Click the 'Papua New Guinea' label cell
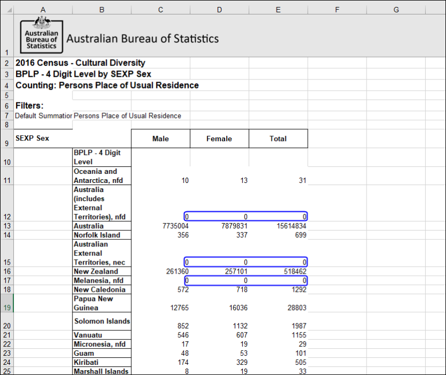Image resolution: width=446 pixels, height=375 pixels. (x=102, y=303)
